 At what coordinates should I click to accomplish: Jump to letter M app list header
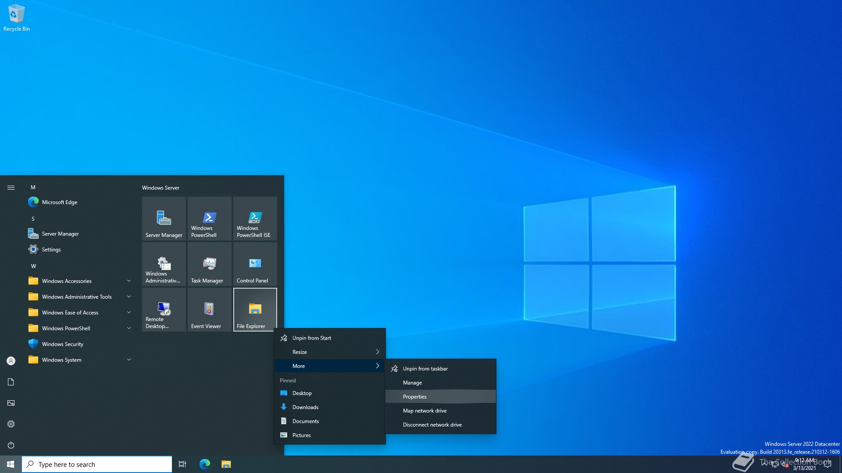tap(33, 187)
